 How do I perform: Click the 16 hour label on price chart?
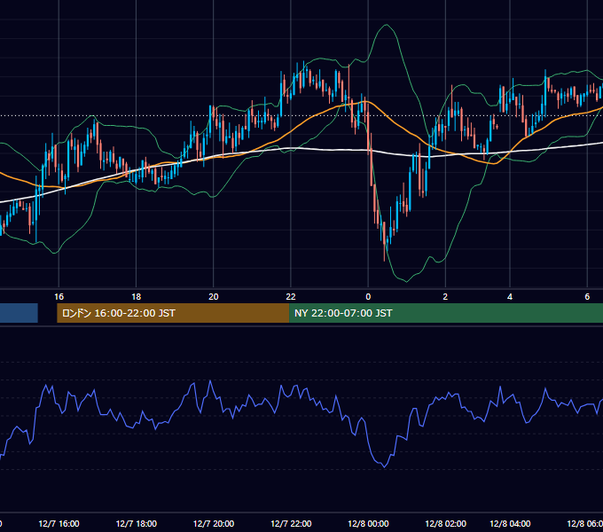(59, 297)
